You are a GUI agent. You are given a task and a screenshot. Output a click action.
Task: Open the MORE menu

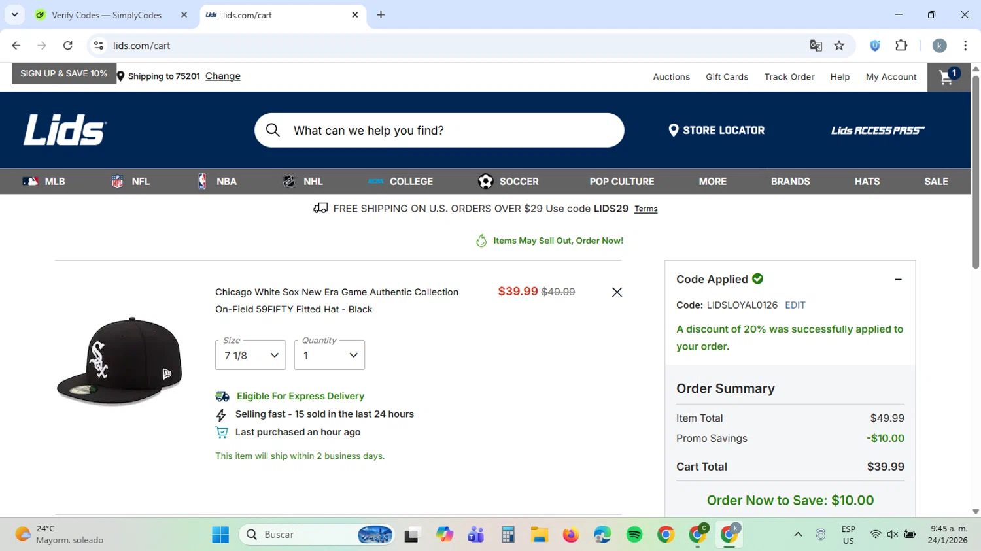coord(713,182)
